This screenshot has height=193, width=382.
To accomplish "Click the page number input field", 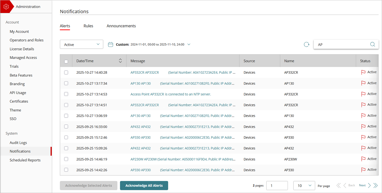I will tap(277, 185).
